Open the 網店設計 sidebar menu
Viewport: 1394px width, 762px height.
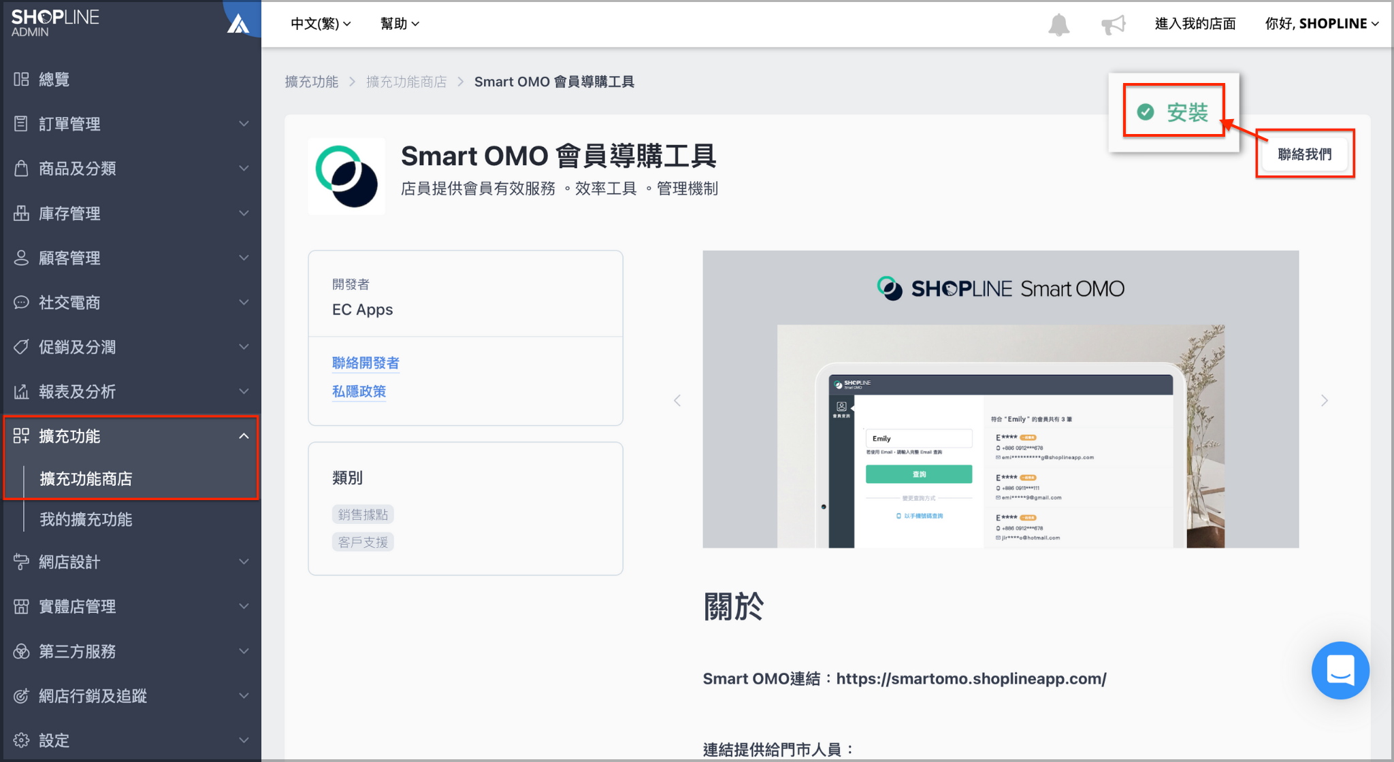click(x=131, y=562)
